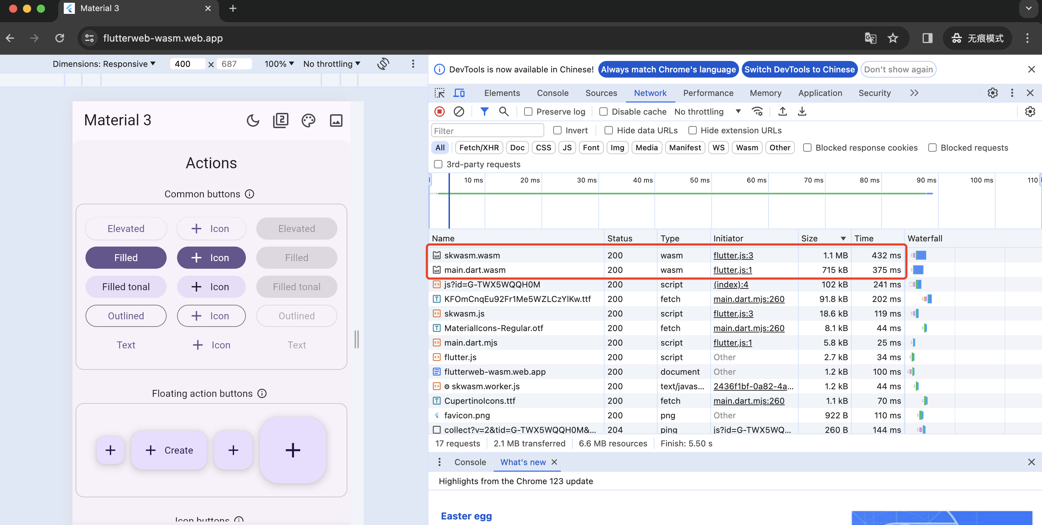Close What's new drawer tab

click(554, 462)
